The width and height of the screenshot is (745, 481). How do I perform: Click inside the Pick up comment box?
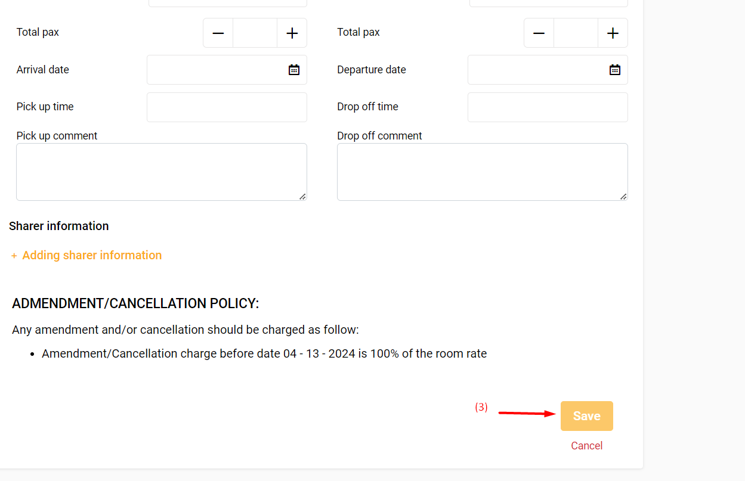pyautogui.click(x=161, y=172)
